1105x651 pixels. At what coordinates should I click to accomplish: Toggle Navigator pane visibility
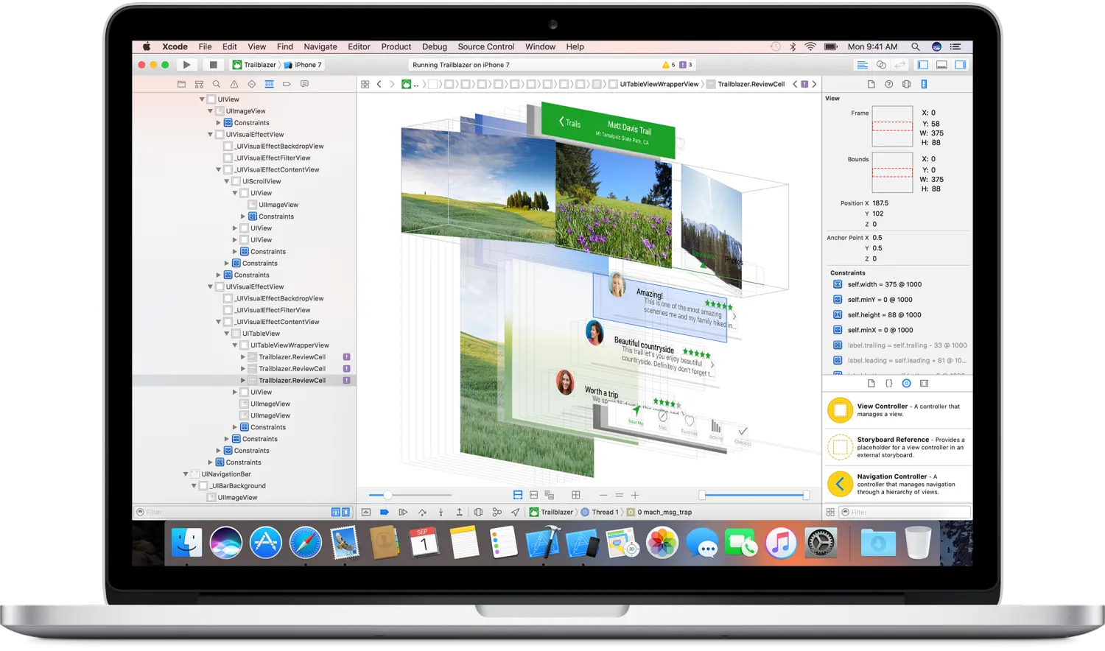coord(923,65)
